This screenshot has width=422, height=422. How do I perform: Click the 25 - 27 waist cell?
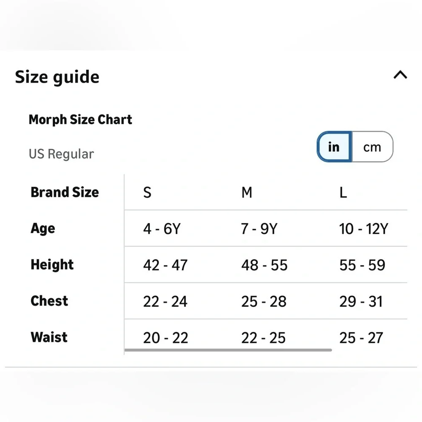[361, 338]
